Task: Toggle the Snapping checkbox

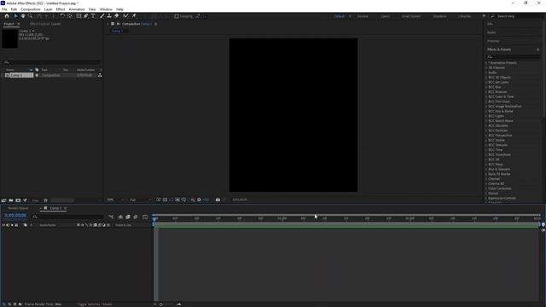Action: pyautogui.click(x=177, y=16)
